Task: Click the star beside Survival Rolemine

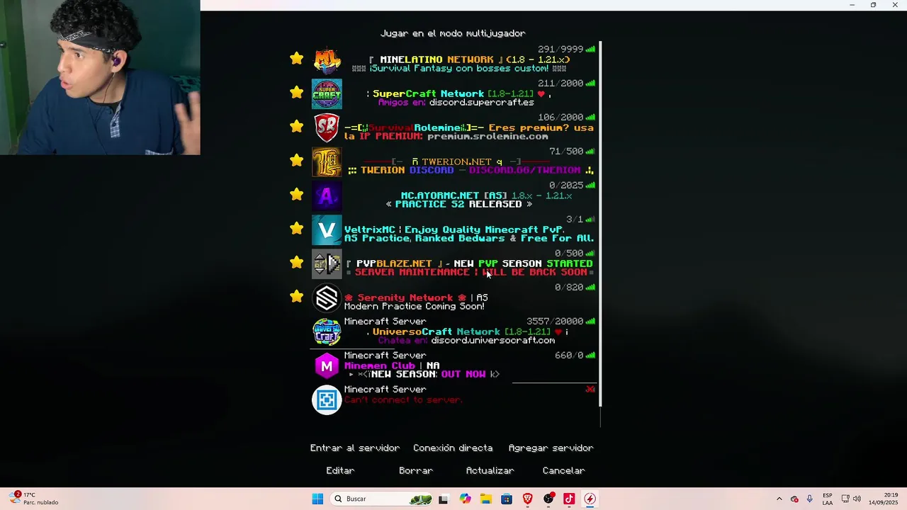Action: [x=296, y=126]
